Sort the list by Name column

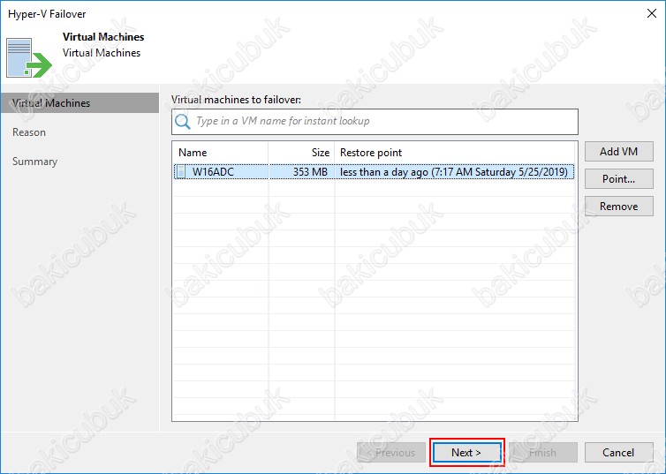point(221,153)
